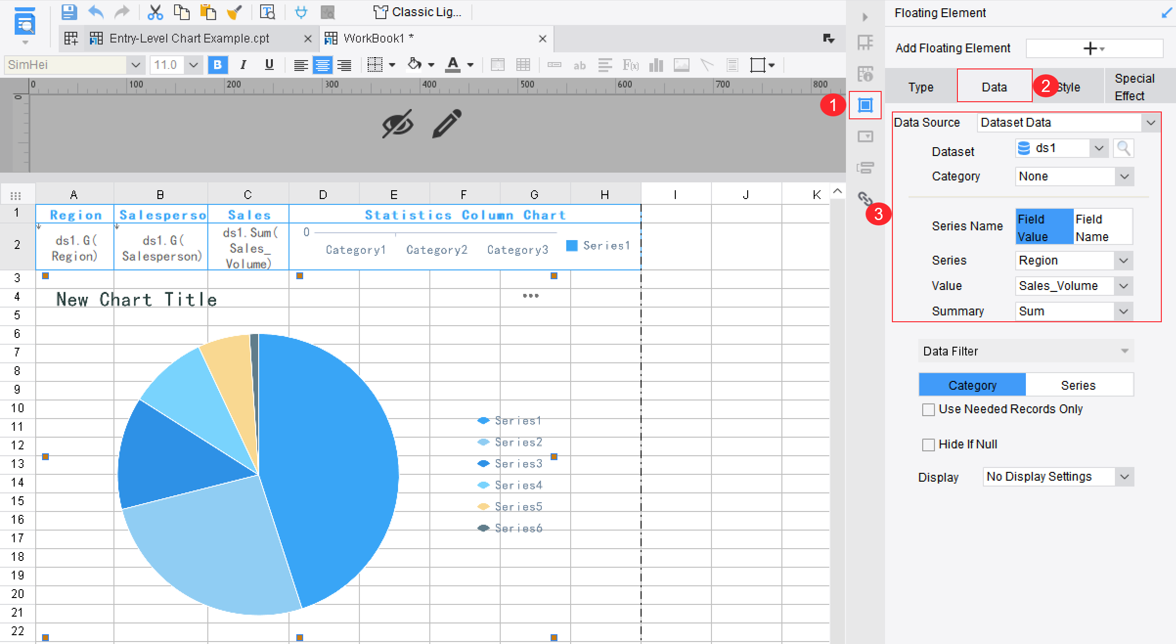Click the Italic formatting button
Screen dimensions: 1176x644
(x=243, y=65)
